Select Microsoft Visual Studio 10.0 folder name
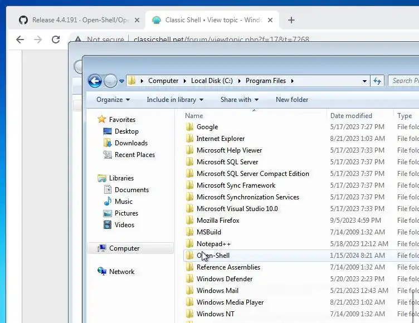 [x=237, y=209]
